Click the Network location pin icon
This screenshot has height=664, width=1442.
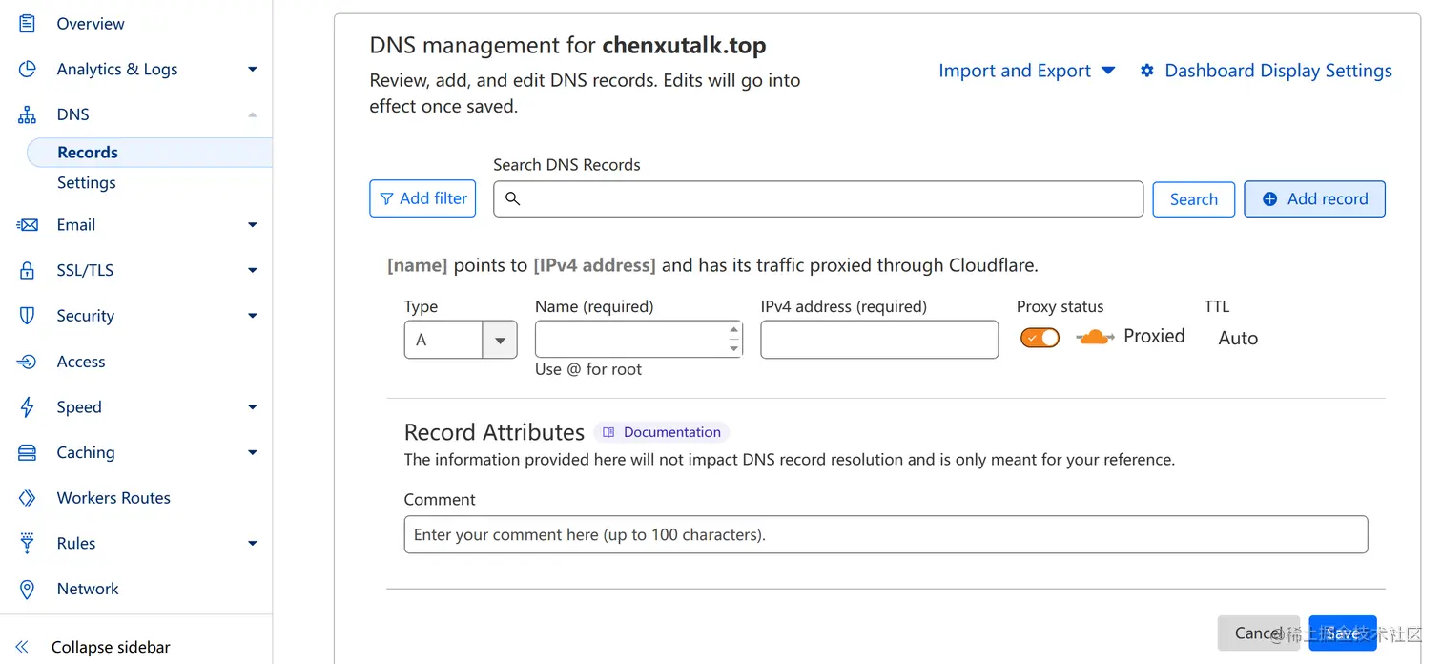(x=28, y=589)
